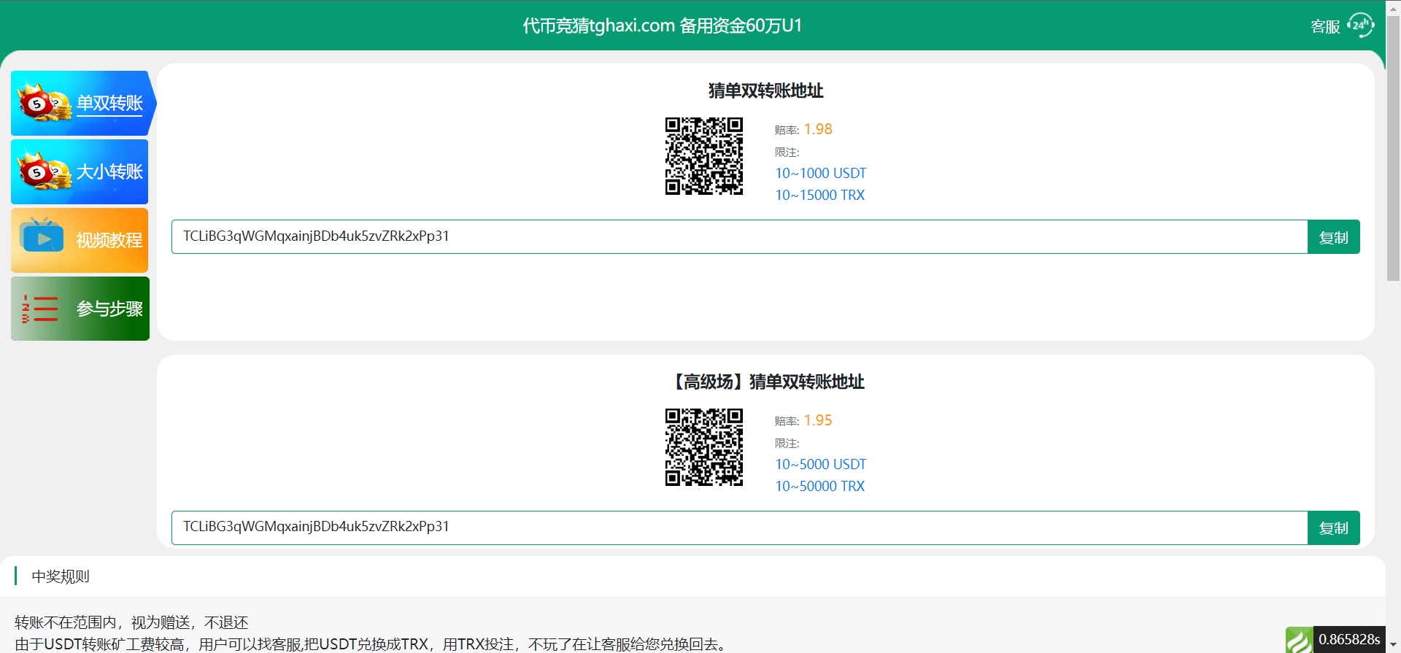
Task: Click the QR code under 猜单双转账地址
Action: point(704,156)
